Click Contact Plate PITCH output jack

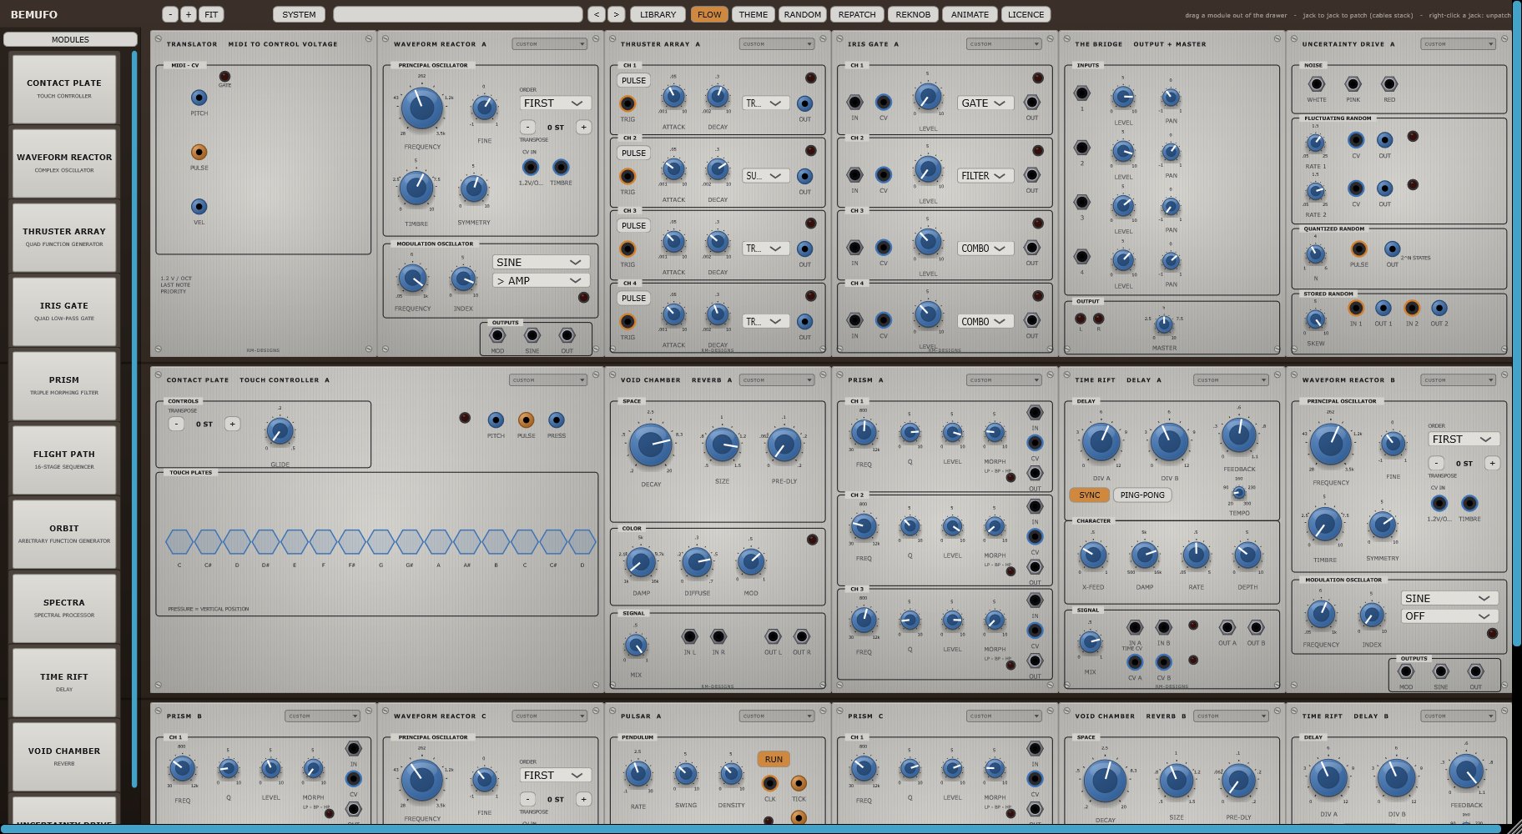tap(496, 420)
